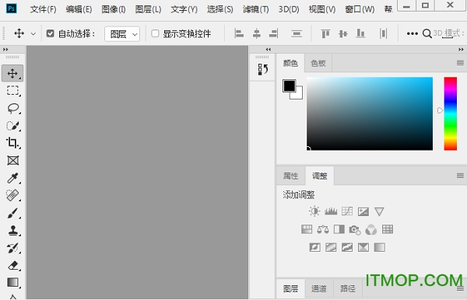Add Photo Filter adjustment

pos(355,229)
